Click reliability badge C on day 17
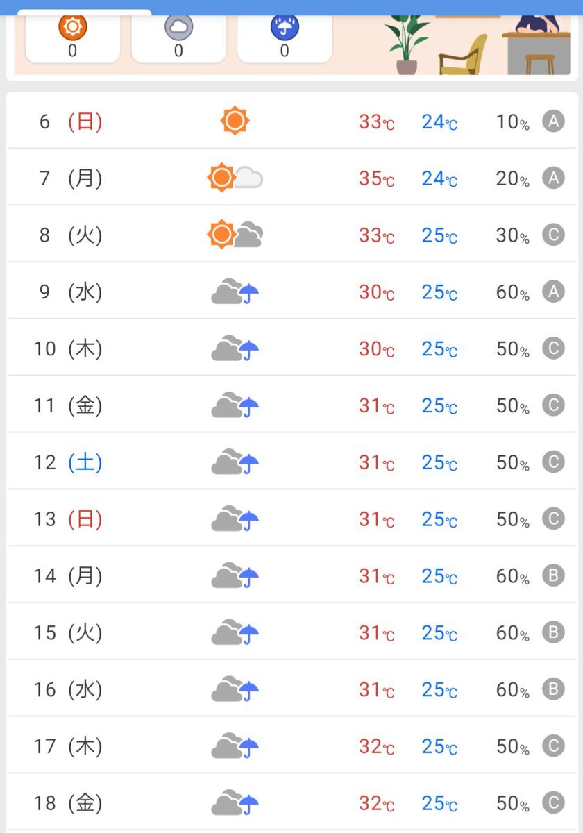This screenshot has width=583, height=833. (553, 746)
